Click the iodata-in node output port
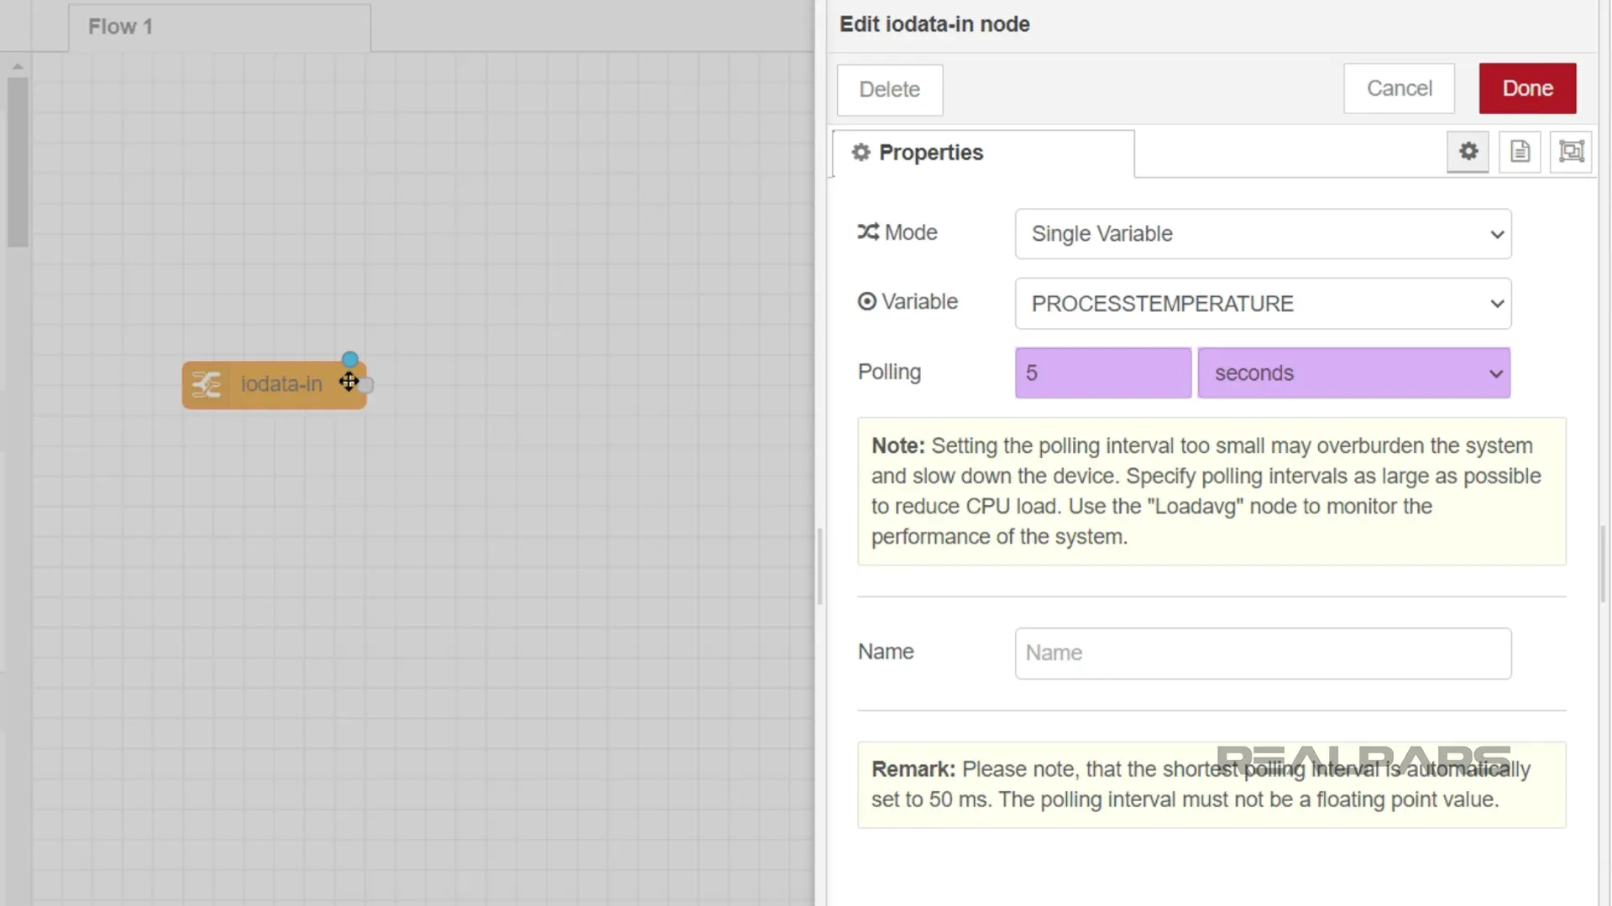 pyautogui.click(x=366, y=385)
